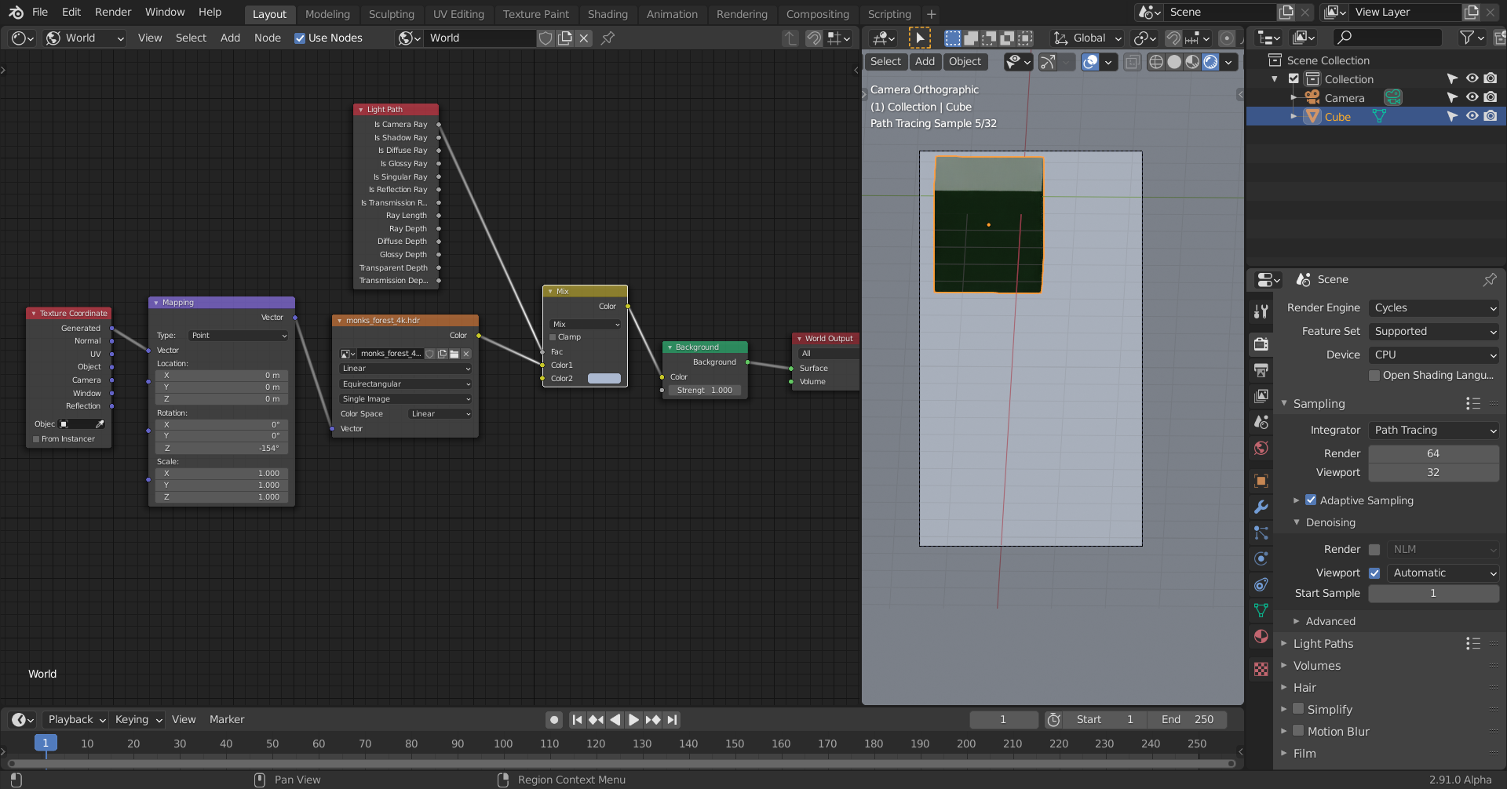Open the Modifiers wrench properties tab
Viewport: 1507px width, 789px height.
(1261, 507)
